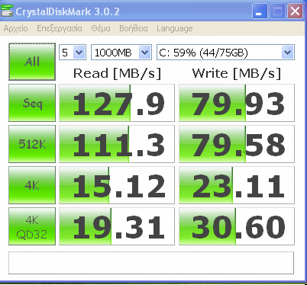Open the Βοήθεια menu

coord(134,28)
